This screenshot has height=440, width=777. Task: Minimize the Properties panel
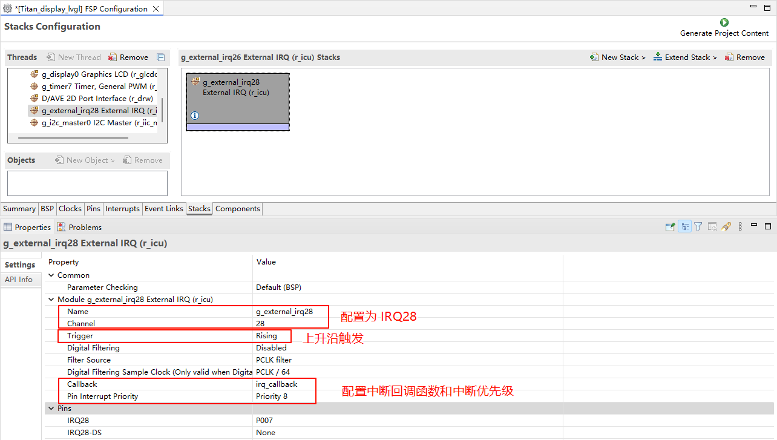click(x=754, y=226)
